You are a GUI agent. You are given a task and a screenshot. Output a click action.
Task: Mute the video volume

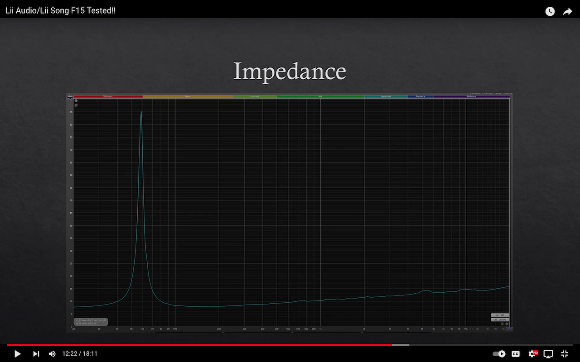click(52, 354)
